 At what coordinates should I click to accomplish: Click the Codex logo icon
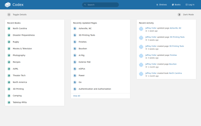tap(8, 5)
